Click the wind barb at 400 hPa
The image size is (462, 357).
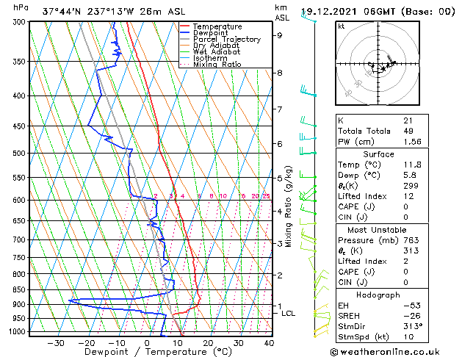pyautogui.click(x=308, y=91)
